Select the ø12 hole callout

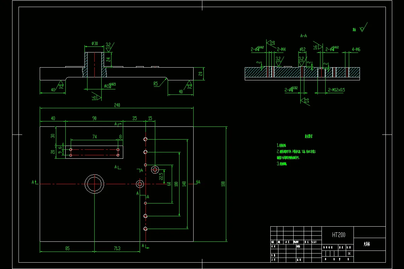(x=302, y=49)
